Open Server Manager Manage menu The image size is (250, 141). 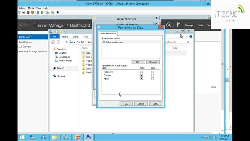click(x=189, y=25)
